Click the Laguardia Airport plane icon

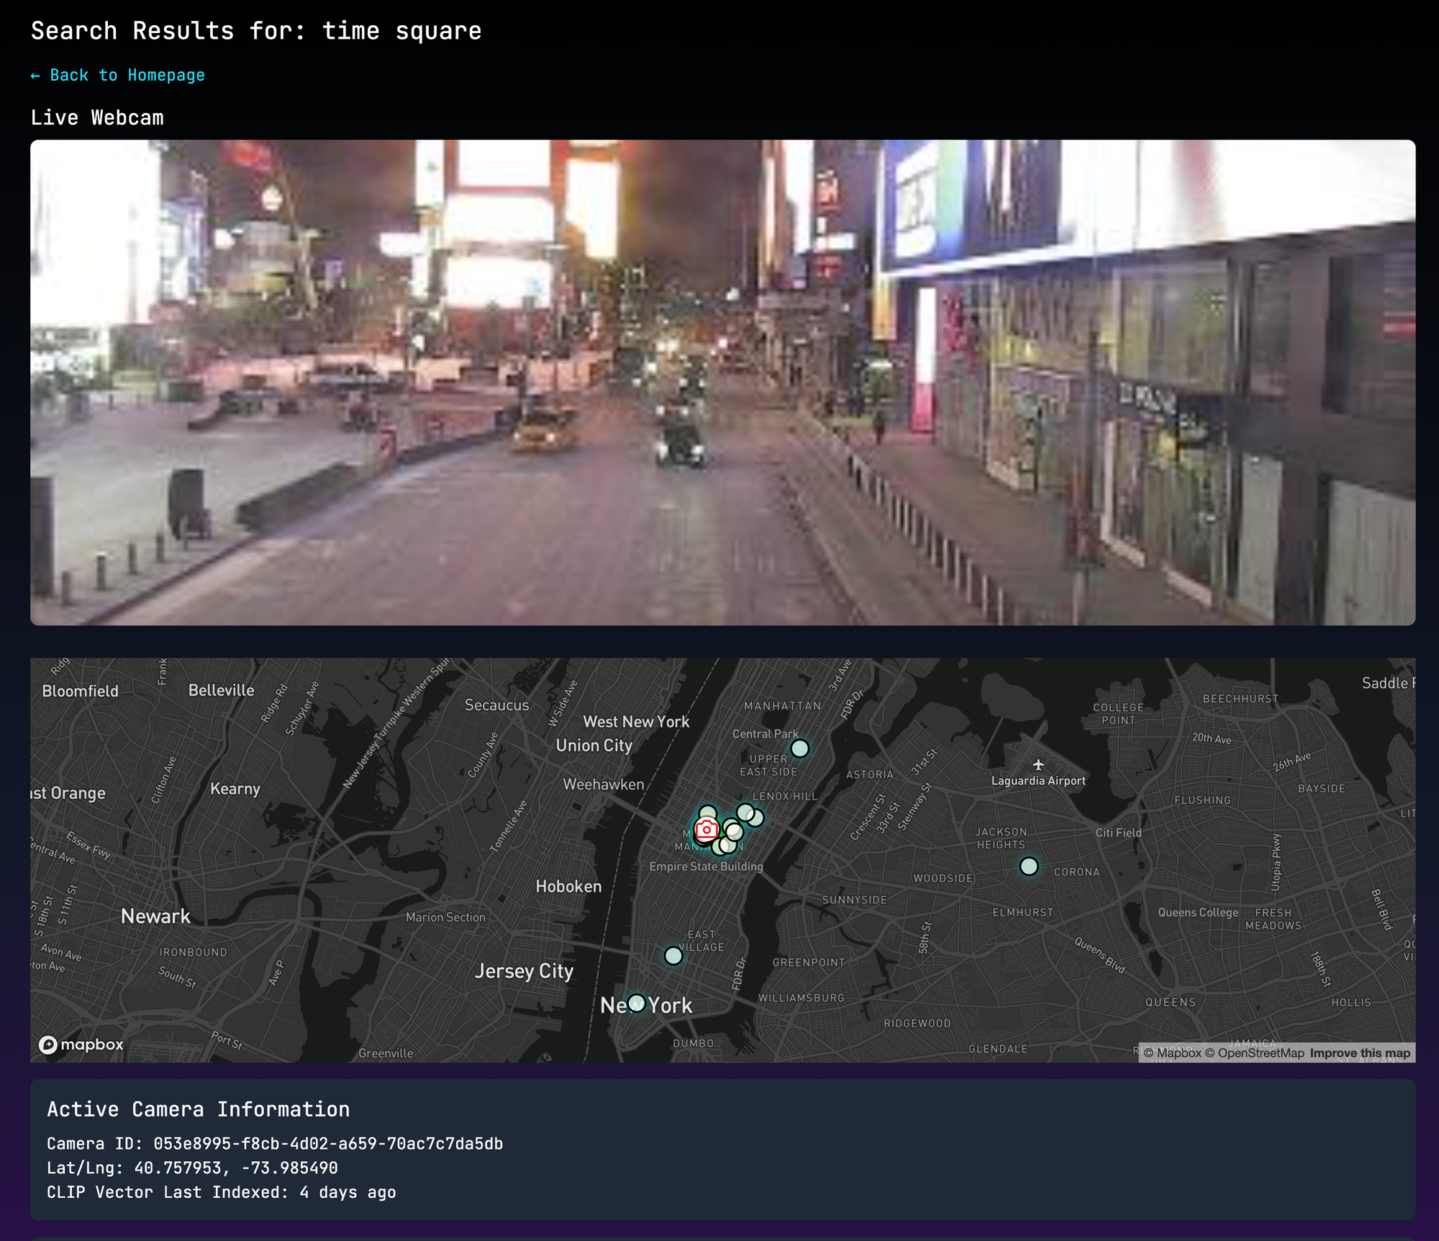(1038, 765)
